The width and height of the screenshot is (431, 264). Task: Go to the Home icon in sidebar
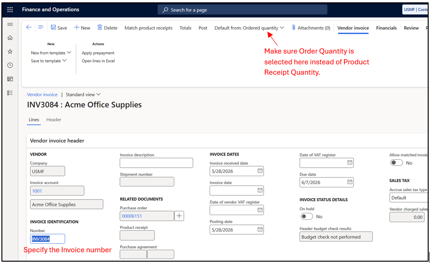click(x=10, y=38)
